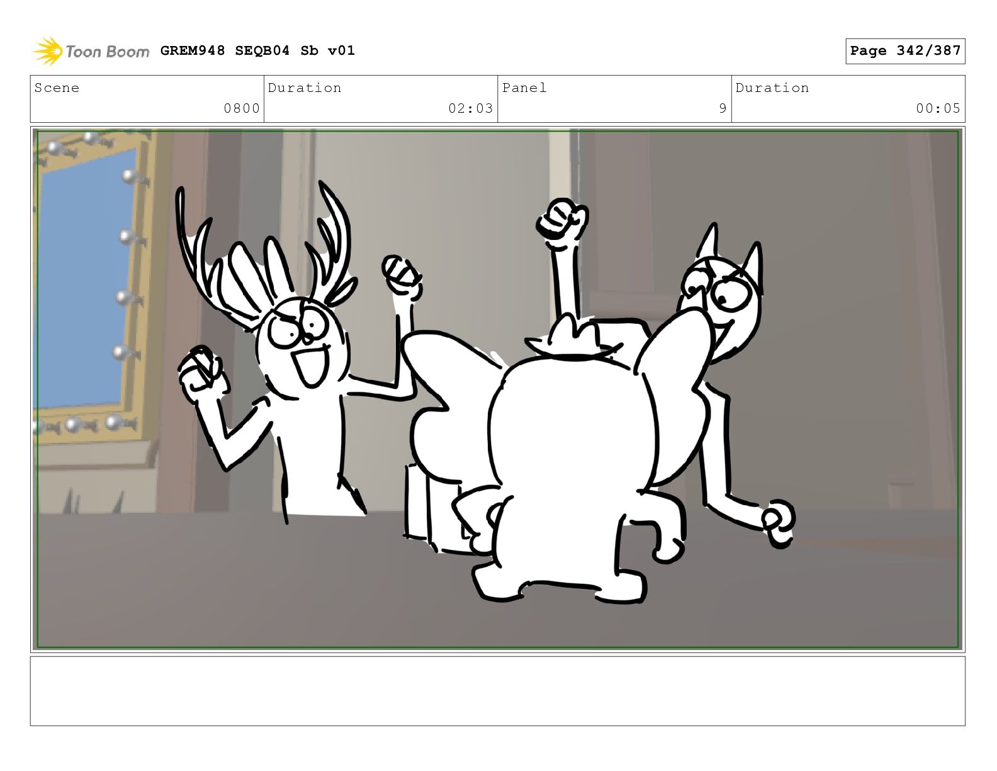Click the storyboard panel drawing

click(x=498, y=389)
